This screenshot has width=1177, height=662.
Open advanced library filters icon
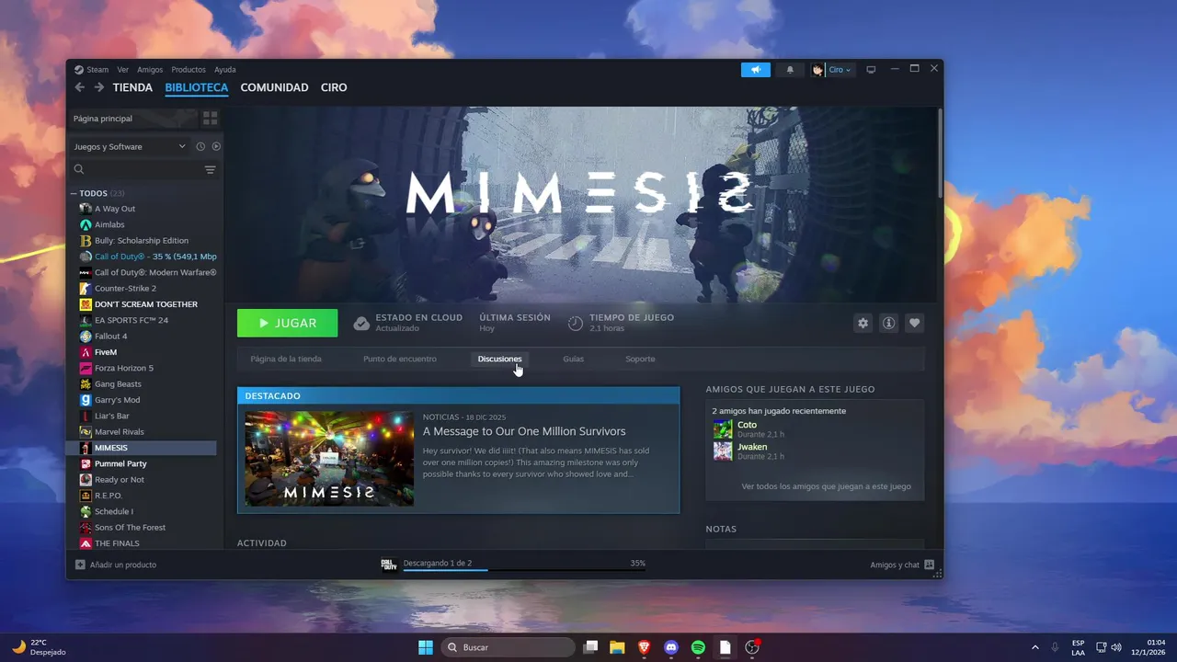210,170
